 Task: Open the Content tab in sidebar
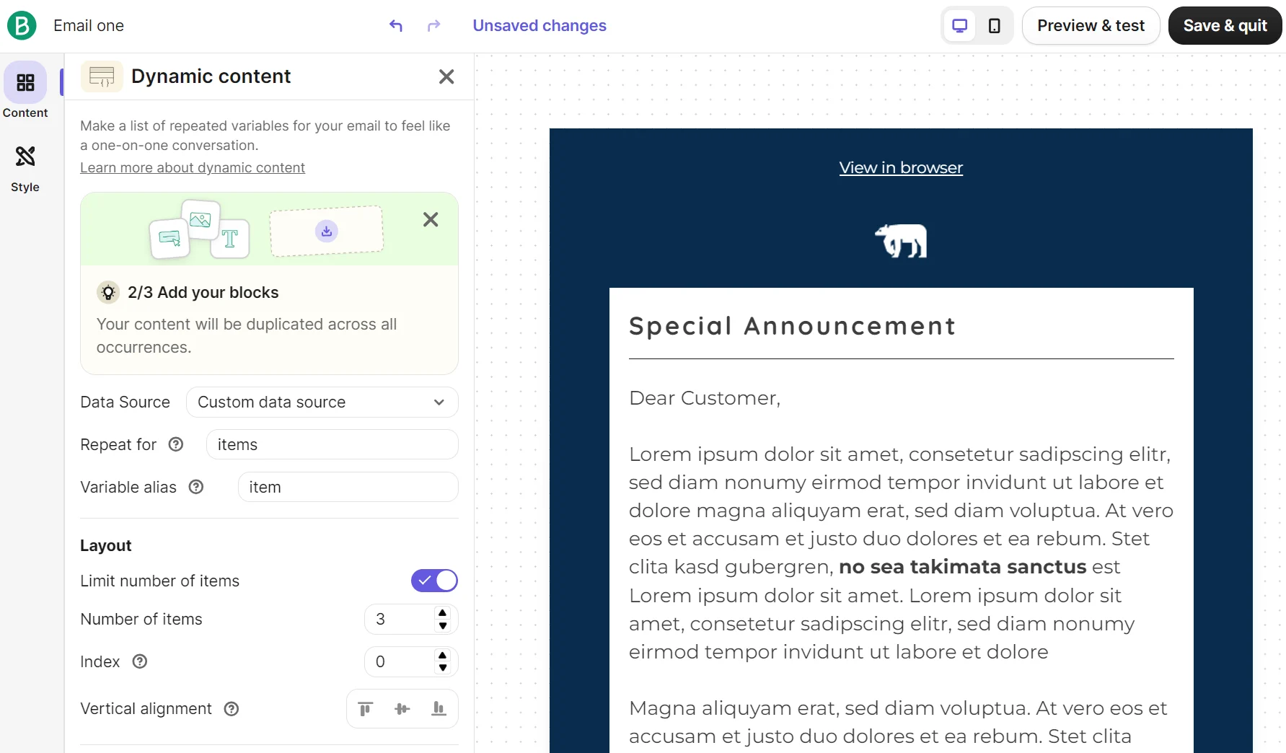(25, 91)
